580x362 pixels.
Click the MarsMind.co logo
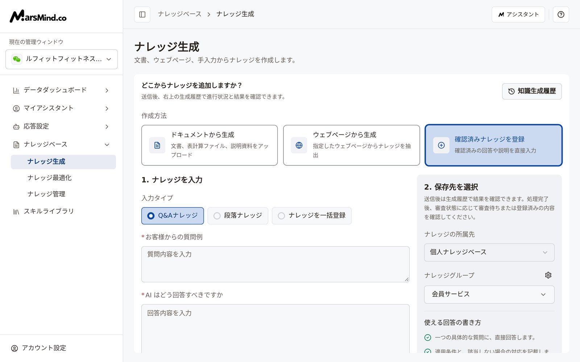point(38,16)
